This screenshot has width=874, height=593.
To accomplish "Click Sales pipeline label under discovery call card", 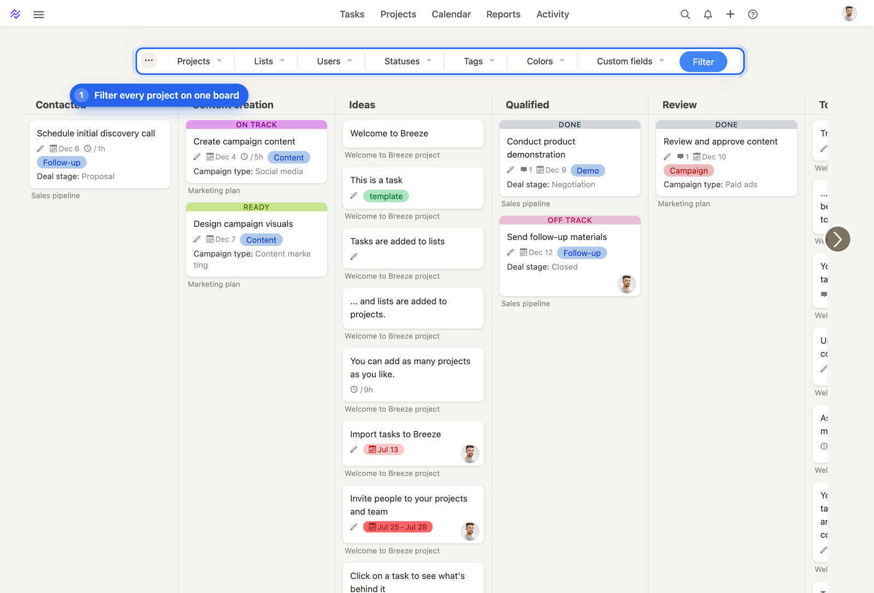I will coord(55,195).
